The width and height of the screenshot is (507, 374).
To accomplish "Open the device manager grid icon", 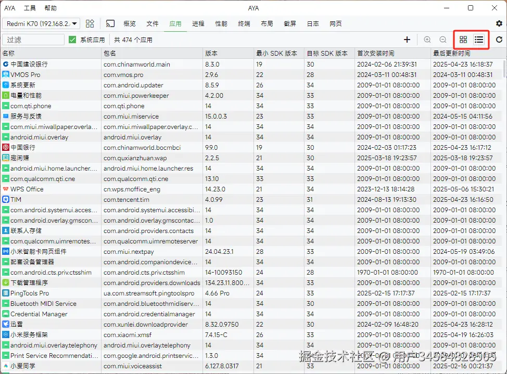I will pyautogui.click(x=90, y=23).
